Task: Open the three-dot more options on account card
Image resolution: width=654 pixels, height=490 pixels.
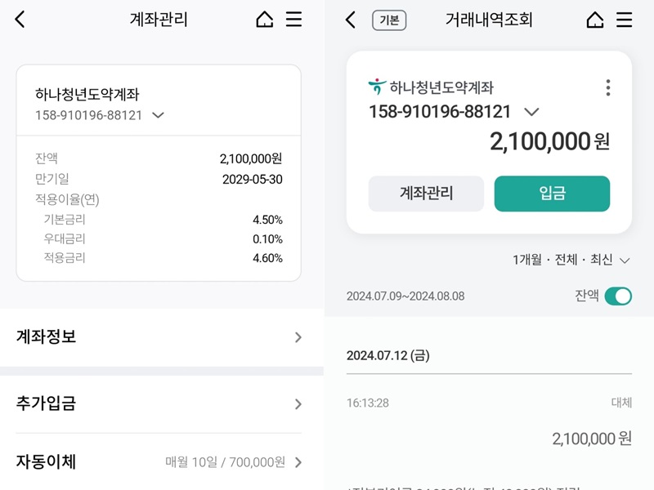Action: (608, 87)
